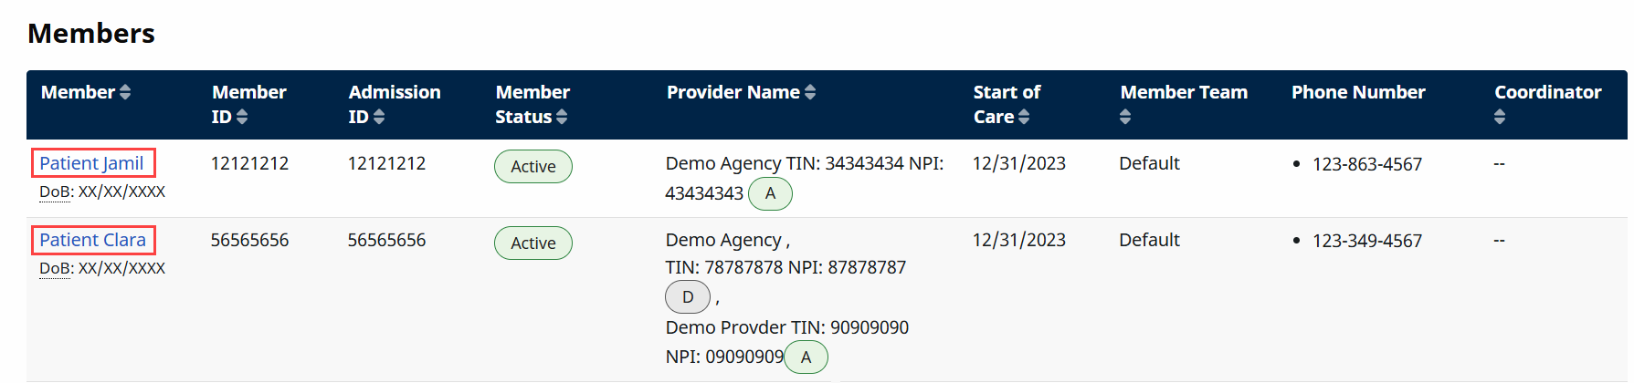Screen dimensions: 1634x383
Task: Click the D badge under NPI 87878787
Action: [688, 297]
